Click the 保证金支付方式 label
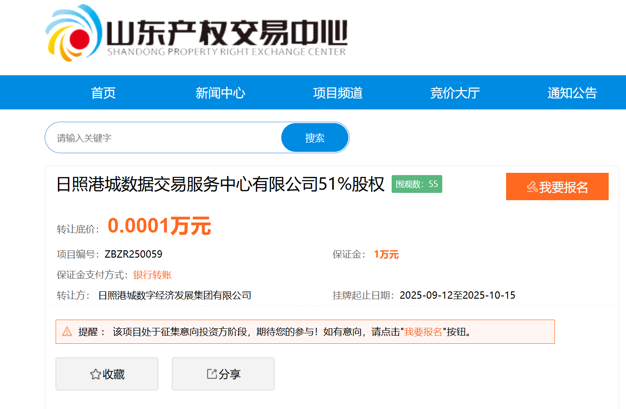The width and height of the screenshot is (626, 409). pos(93,275)
